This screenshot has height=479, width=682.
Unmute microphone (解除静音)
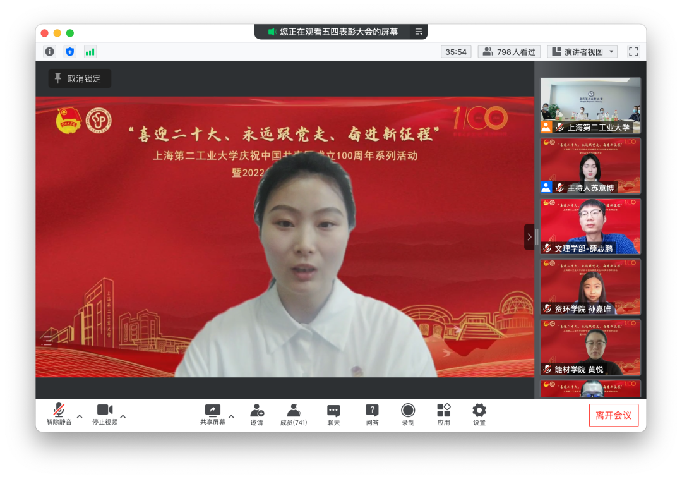[59, 415]
